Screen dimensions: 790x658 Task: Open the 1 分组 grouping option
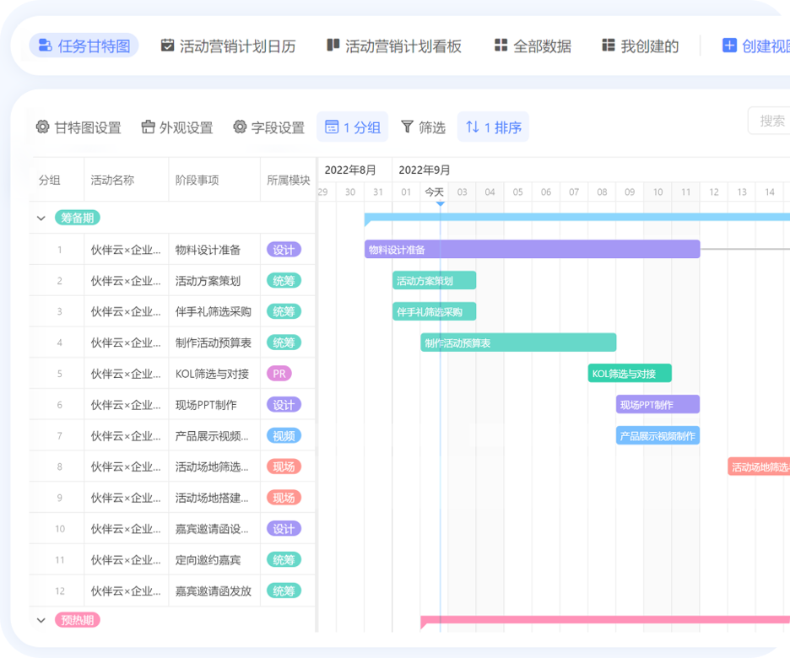tap(353, 127)
